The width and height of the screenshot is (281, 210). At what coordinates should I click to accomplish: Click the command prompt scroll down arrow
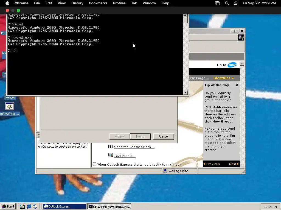coord(186,92)
